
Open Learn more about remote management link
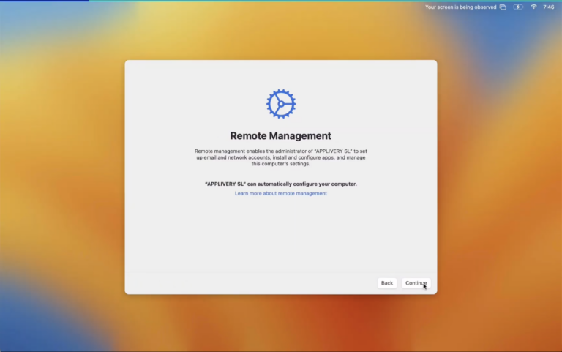point(281,193)
